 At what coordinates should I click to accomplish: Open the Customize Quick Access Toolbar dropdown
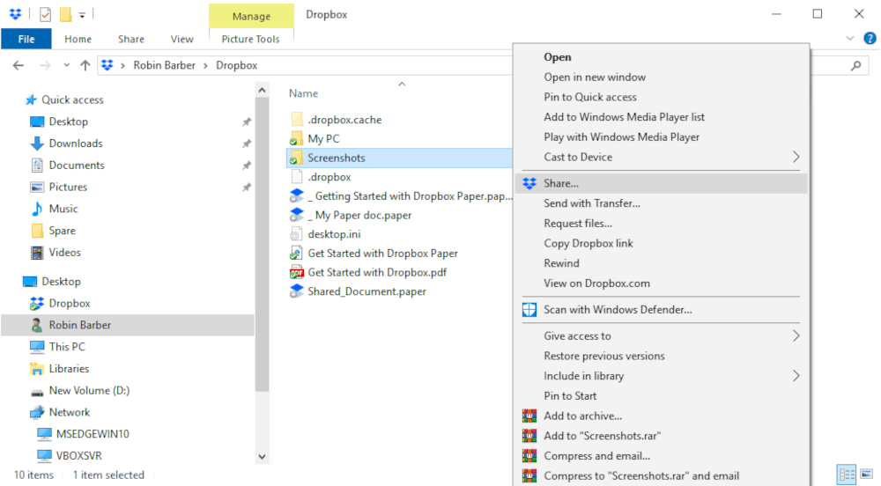tap(82, 15)
